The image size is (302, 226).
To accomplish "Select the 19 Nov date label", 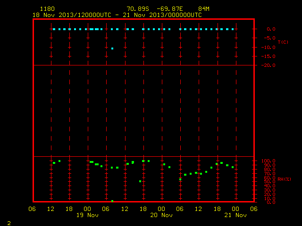I will click(87, 215).
